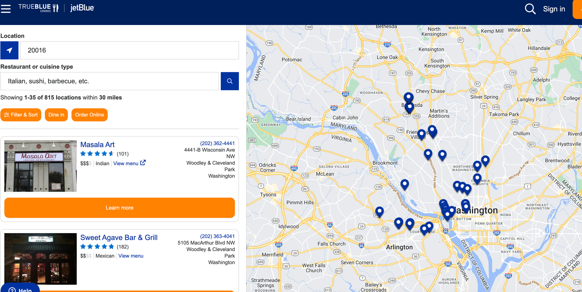Open external link icon beside Masala Art menu
This screenshot has width=582, height=292.
[143, 163]
